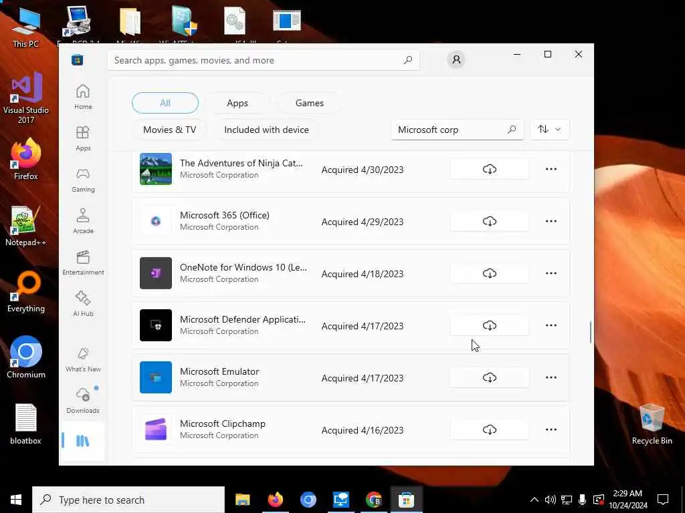
Task: Select the Apps filter tab
Action: (x=237, y=103)
